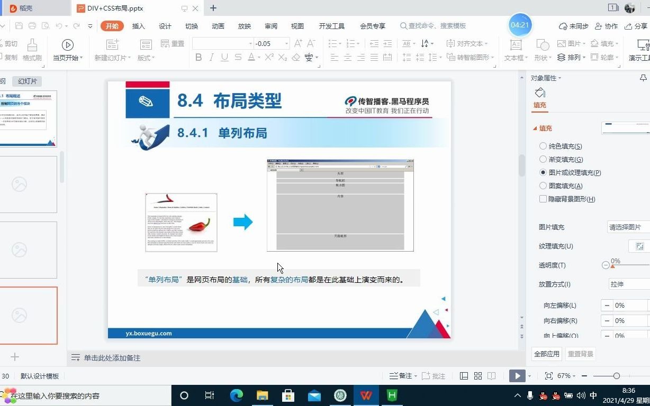Viewport: 650px width, 406px height.
Task: Switch to the 插入 ribbon tab
Action: pyautogui.click(x=138, y=25)
